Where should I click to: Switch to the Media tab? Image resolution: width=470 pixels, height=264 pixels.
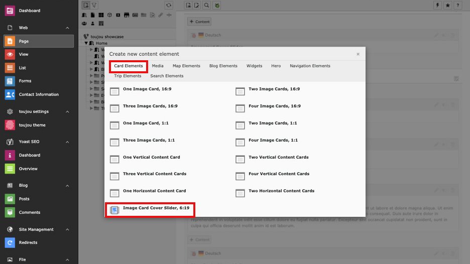(158, 66)
